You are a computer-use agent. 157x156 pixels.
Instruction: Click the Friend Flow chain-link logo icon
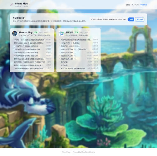[12, 5]
